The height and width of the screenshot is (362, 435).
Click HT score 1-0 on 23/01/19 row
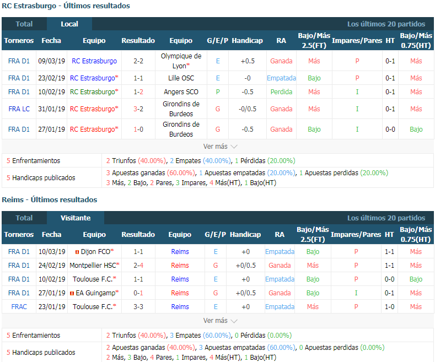tap(389, 306)
